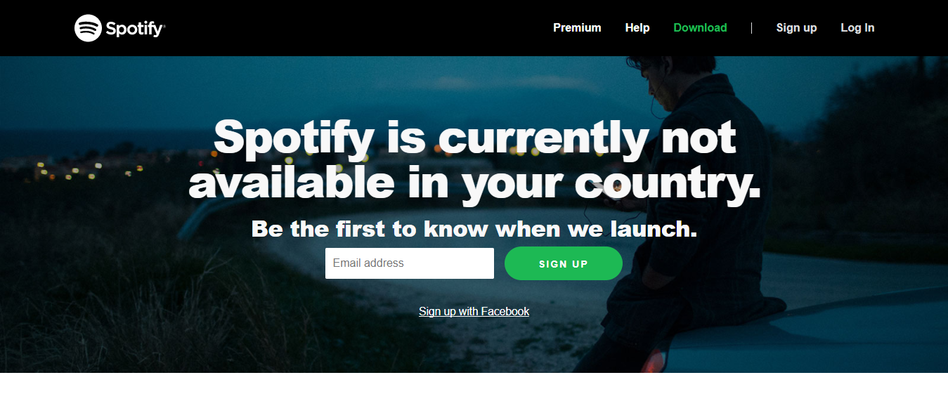Click the "Spotify is currently not available" headline
Image resolution: width=948 pixels, height=401 pixels.
(x=475, y=159)
